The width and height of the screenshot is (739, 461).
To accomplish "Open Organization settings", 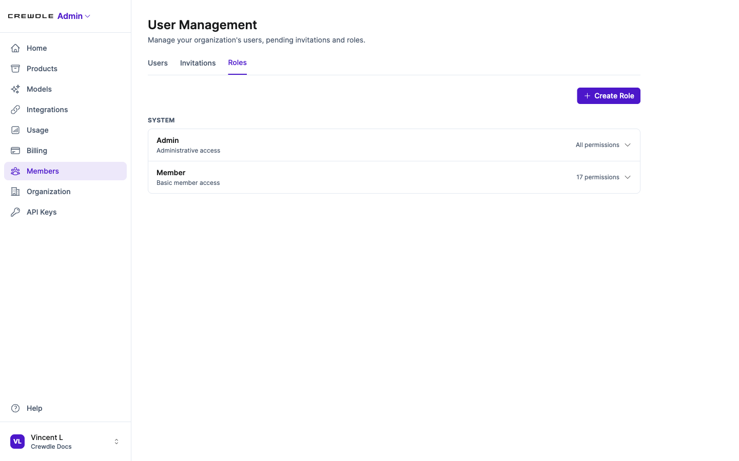I will [x=65, y=192].
